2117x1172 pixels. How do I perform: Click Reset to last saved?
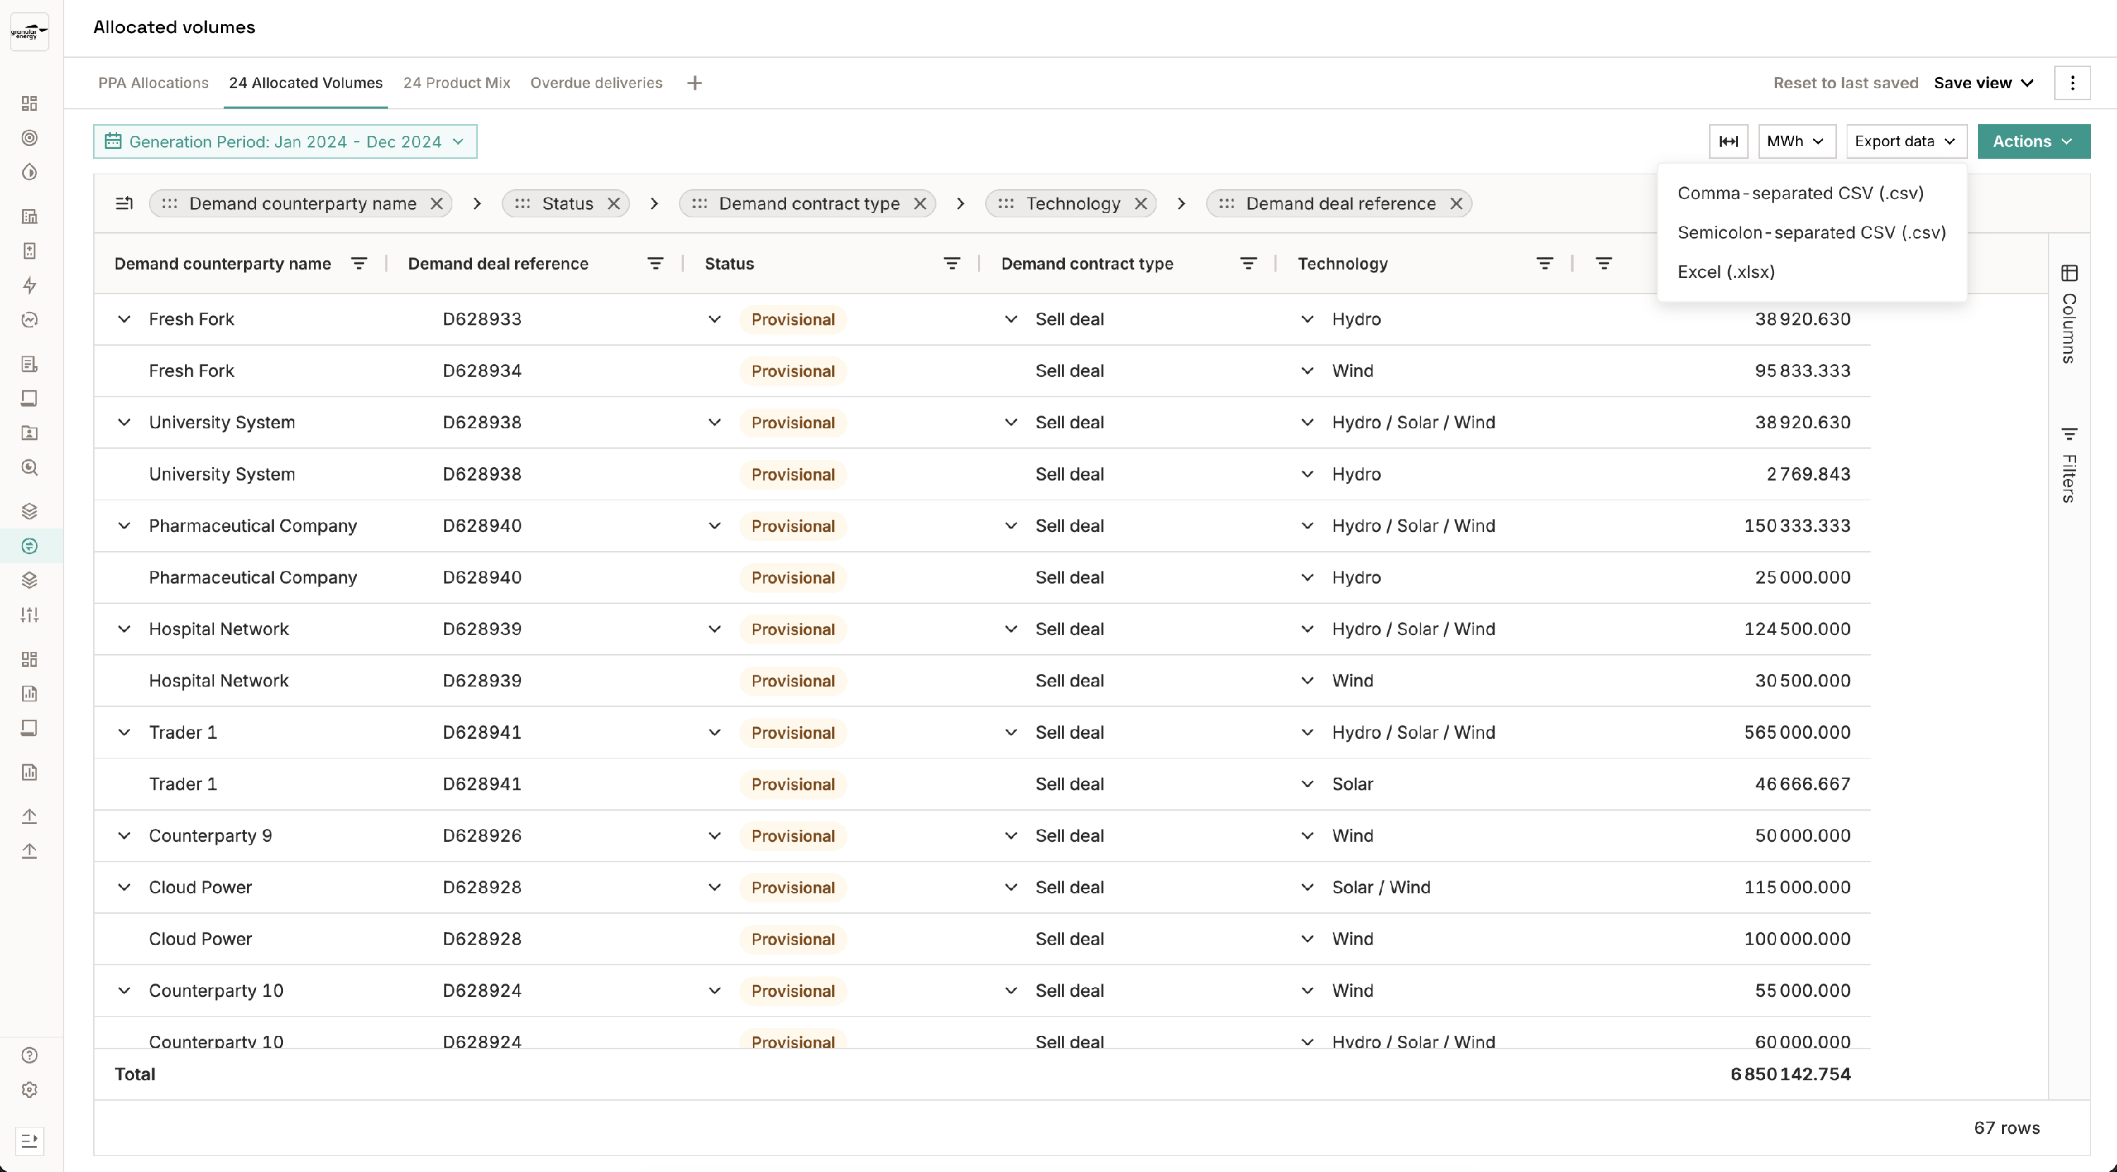[x=1845, y=83]
